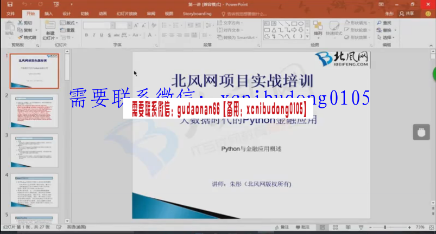Open the font size dropdown
Viewport: 436px width, 234px height.
(129, 25)
